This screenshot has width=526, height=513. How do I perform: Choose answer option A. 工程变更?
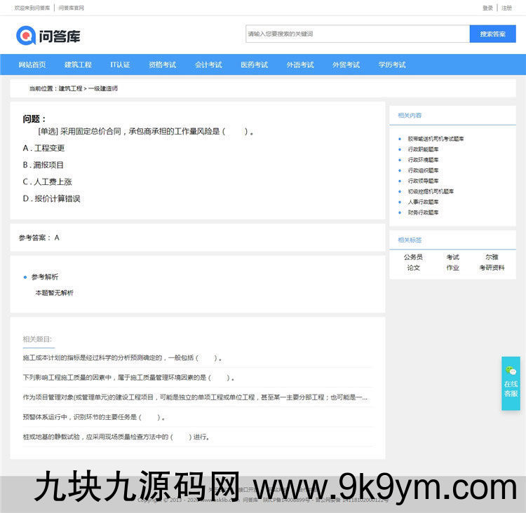coord(43,148)
